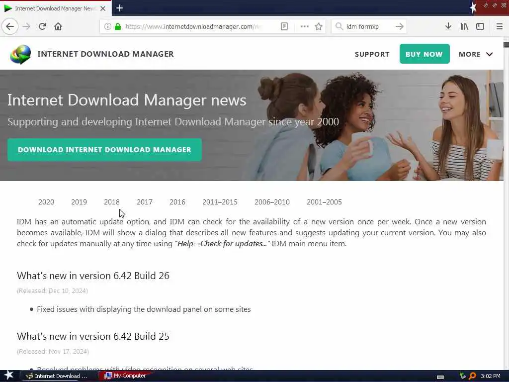Toggle reader view in address bar
The width and height of the screenshot is (509, 382).
click(284, 27)
